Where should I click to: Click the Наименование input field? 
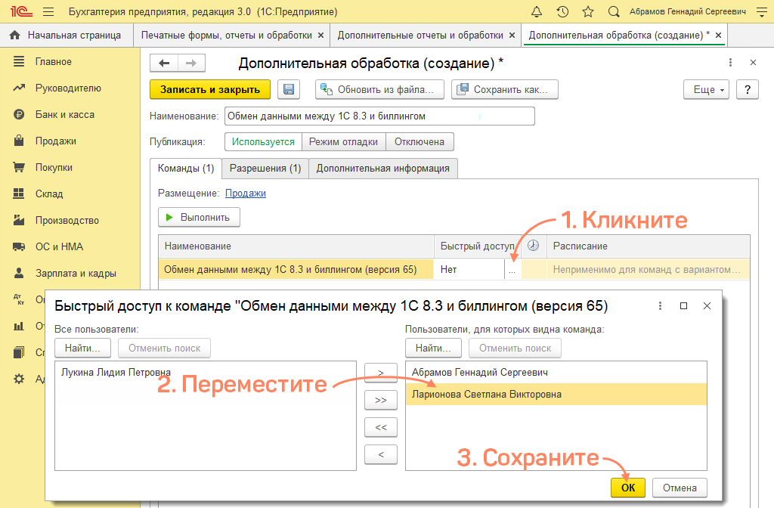click(x=379, y=116)
